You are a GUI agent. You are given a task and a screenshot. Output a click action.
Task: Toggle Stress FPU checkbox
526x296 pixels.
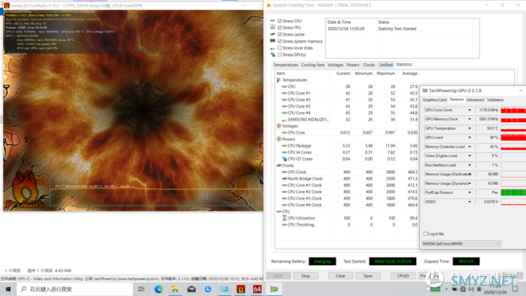(280, 28)
